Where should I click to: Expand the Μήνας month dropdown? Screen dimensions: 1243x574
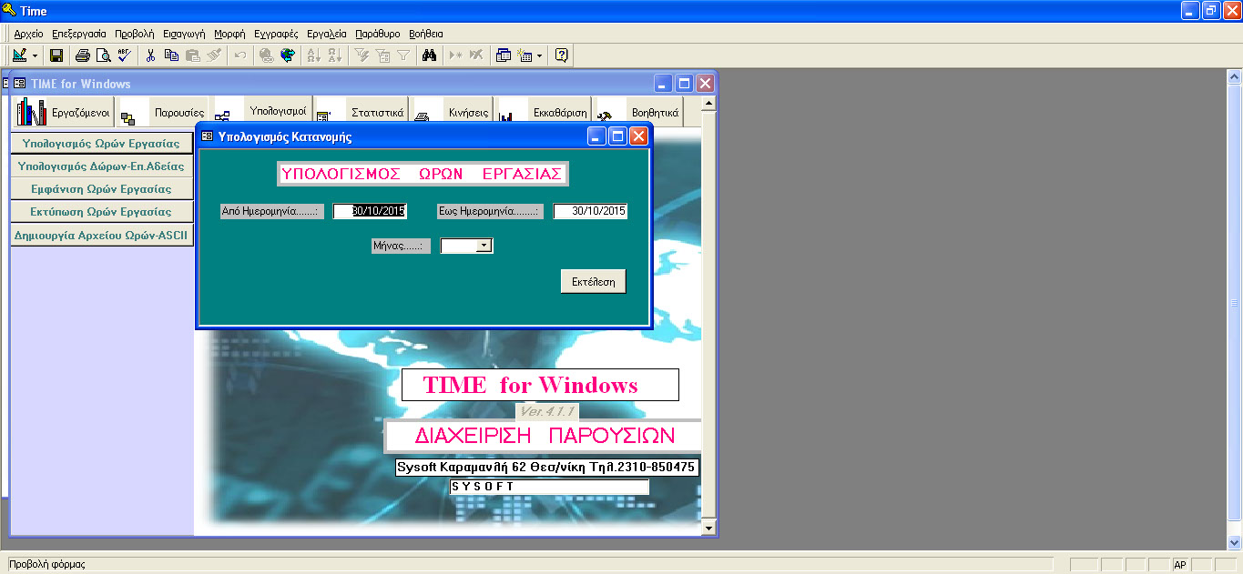pyautogui.click(x=484, y=246)
